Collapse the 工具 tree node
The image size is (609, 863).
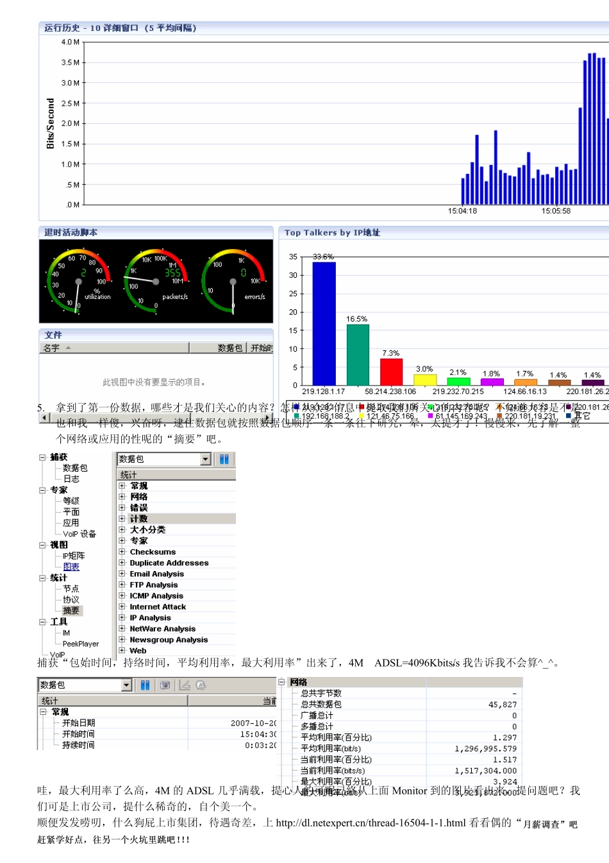(x=42, y=622)
